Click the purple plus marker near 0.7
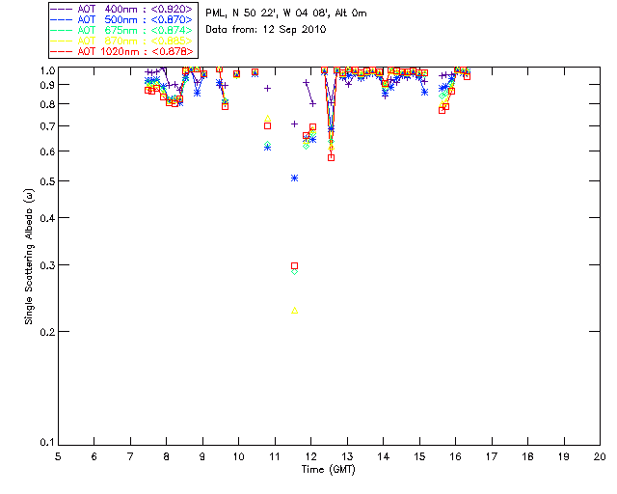Viewport: 617px width, 494px height. pyautogui.click(x=295, y=123)
